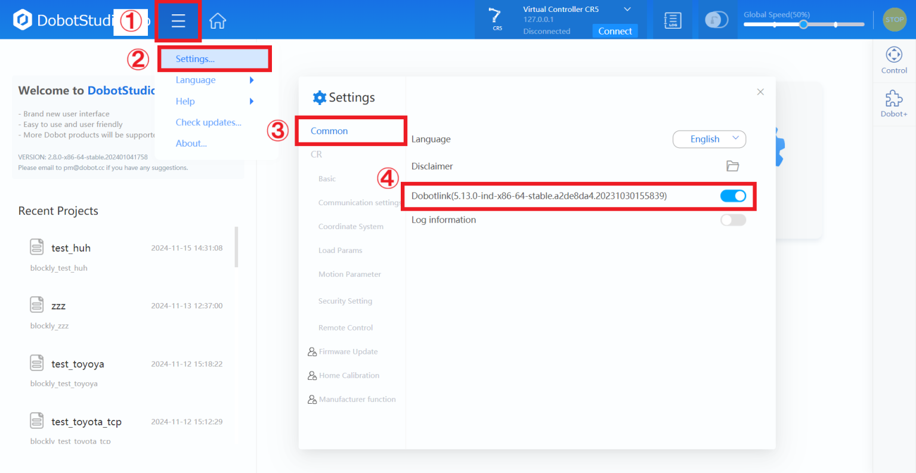Click the CR5 robot arm icon
The width and height of the screenshot is (916, 473).
click(496, 19)
